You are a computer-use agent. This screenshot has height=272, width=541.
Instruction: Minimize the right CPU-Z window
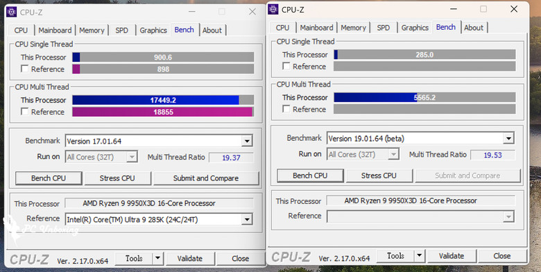[454, 9]
